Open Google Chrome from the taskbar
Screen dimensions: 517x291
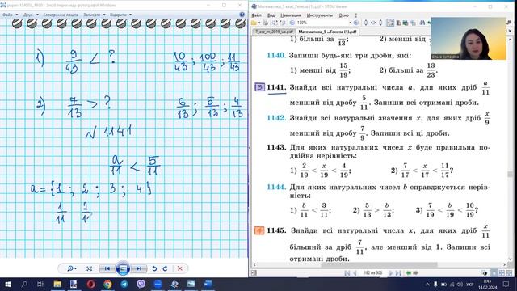107,284
